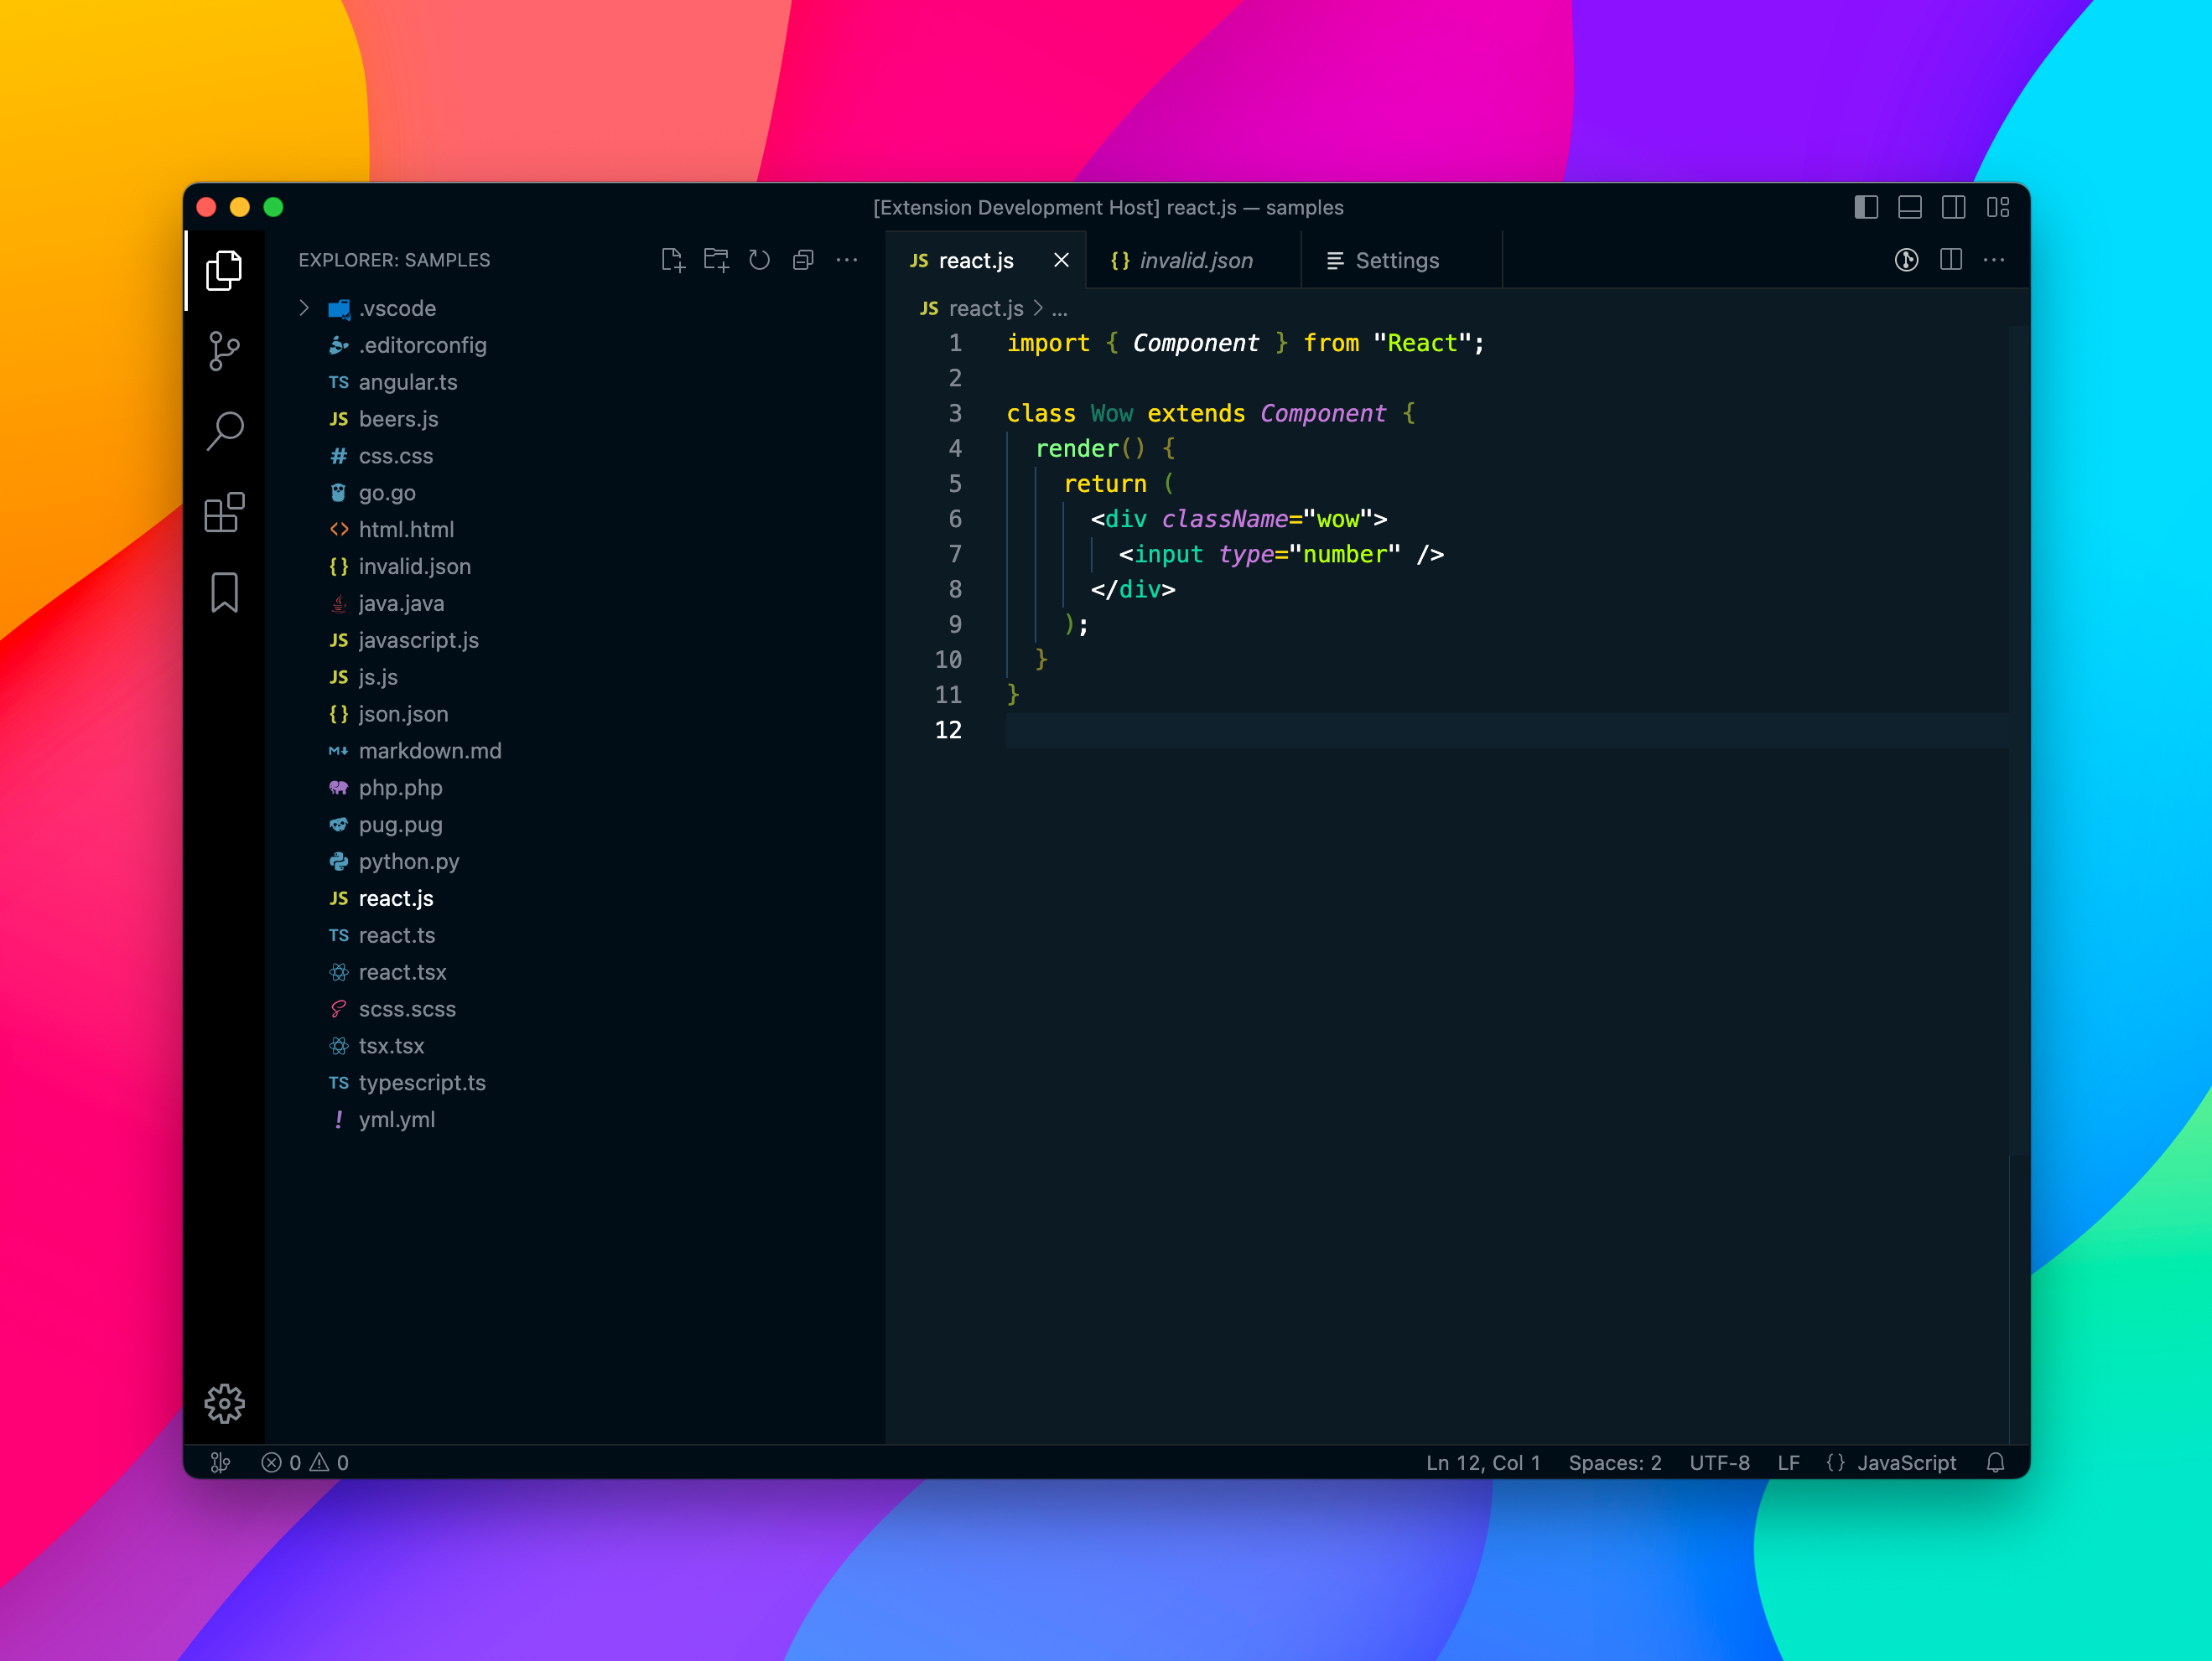
Task: Switch to the Settings tab
Action: pyautogui.click(x=1396, y=261)
